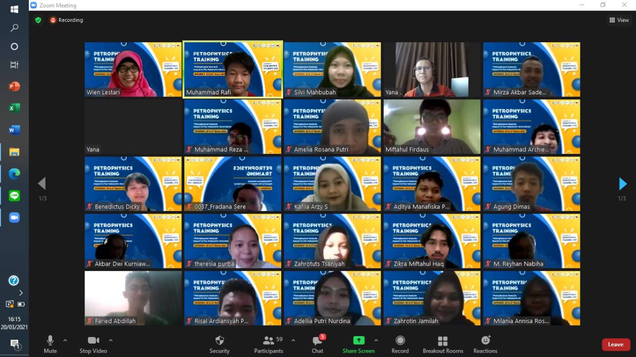
Task: Open the View layout menu
Action: coord(618,20)
